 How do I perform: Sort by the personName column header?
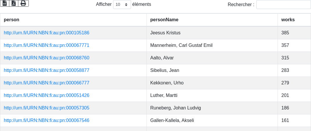[x=164, y=20]
